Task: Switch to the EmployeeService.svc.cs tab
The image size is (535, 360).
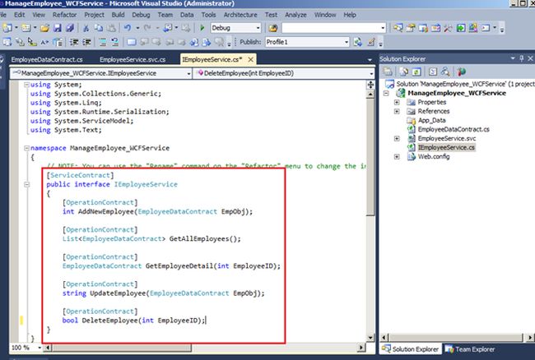Action: (133, 60)
